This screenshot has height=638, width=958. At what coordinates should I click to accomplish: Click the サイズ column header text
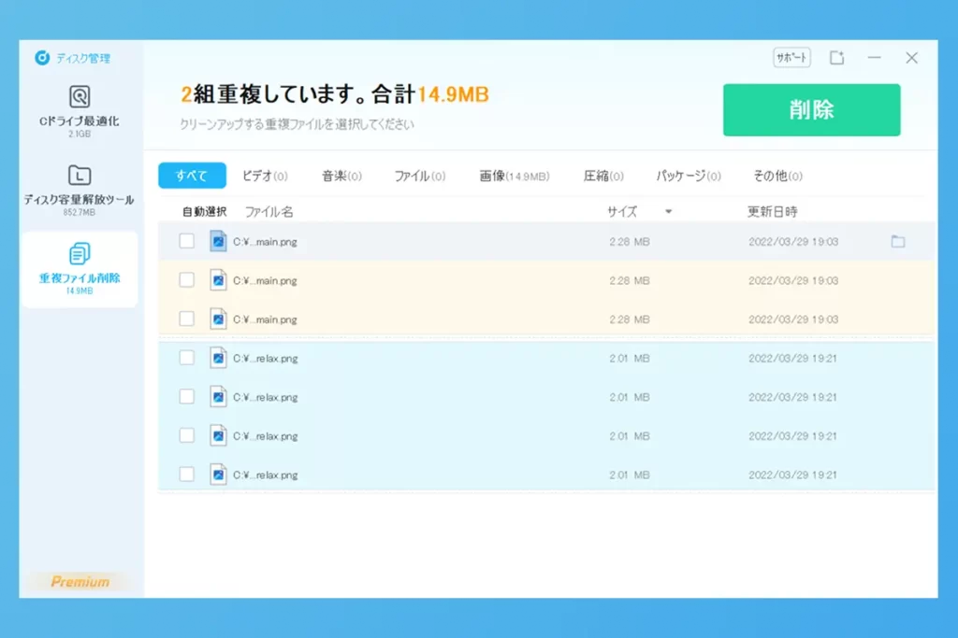point(622,212)
